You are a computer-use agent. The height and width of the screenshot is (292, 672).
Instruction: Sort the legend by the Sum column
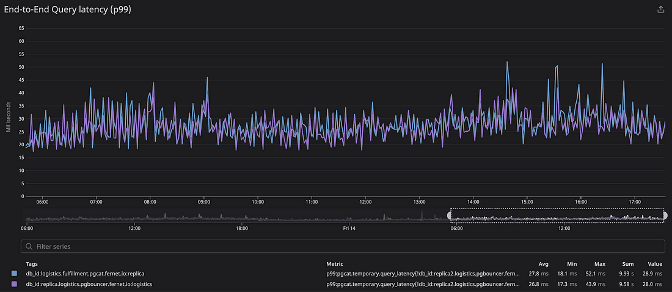pyautogui.click(x=628, y=264)
